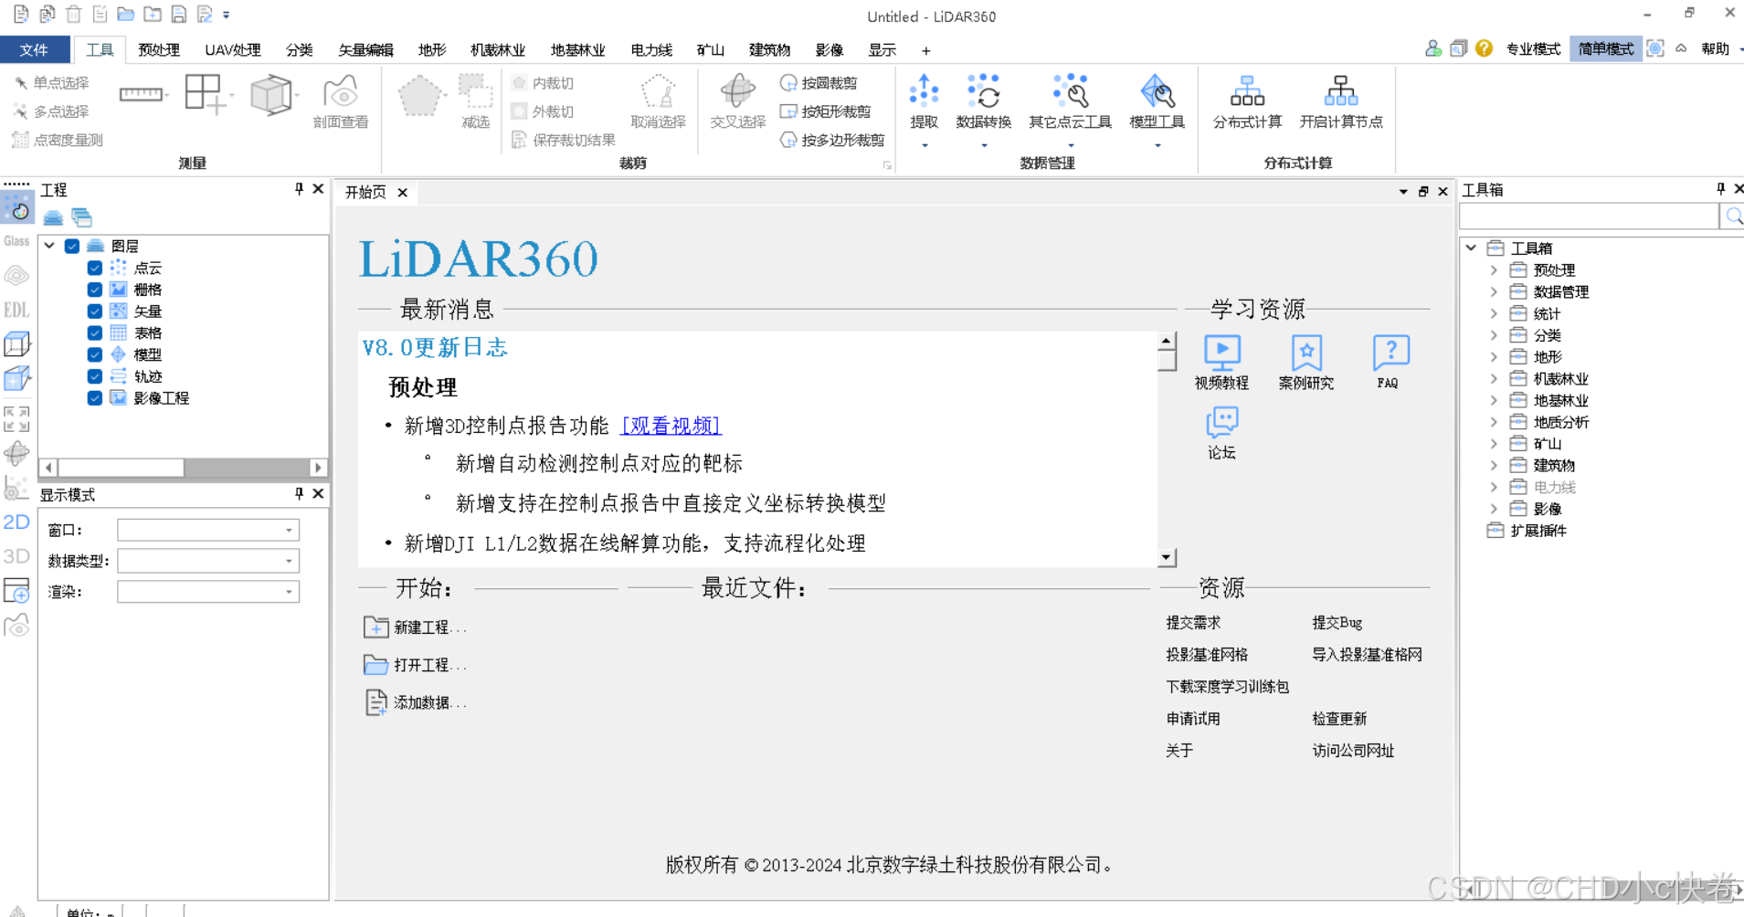1744x917 pixels.
Task: Switch to 2D view in left sidebar
Action: [x=16, y=522]
